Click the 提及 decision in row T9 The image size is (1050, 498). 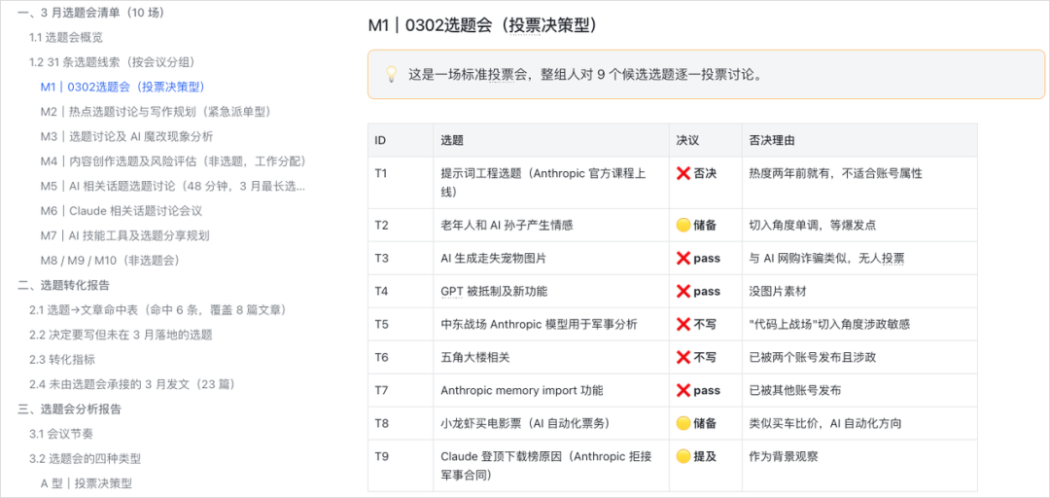(696, 456)
